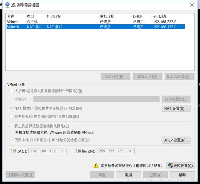Screen dimensions: 200x184
Task: Click the 子网 IP input field
Action: click(47, 151)
